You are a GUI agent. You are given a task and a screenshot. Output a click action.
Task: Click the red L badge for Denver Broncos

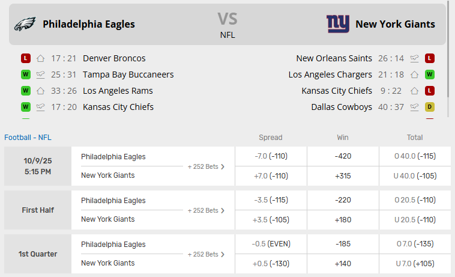tap(25, 58)
